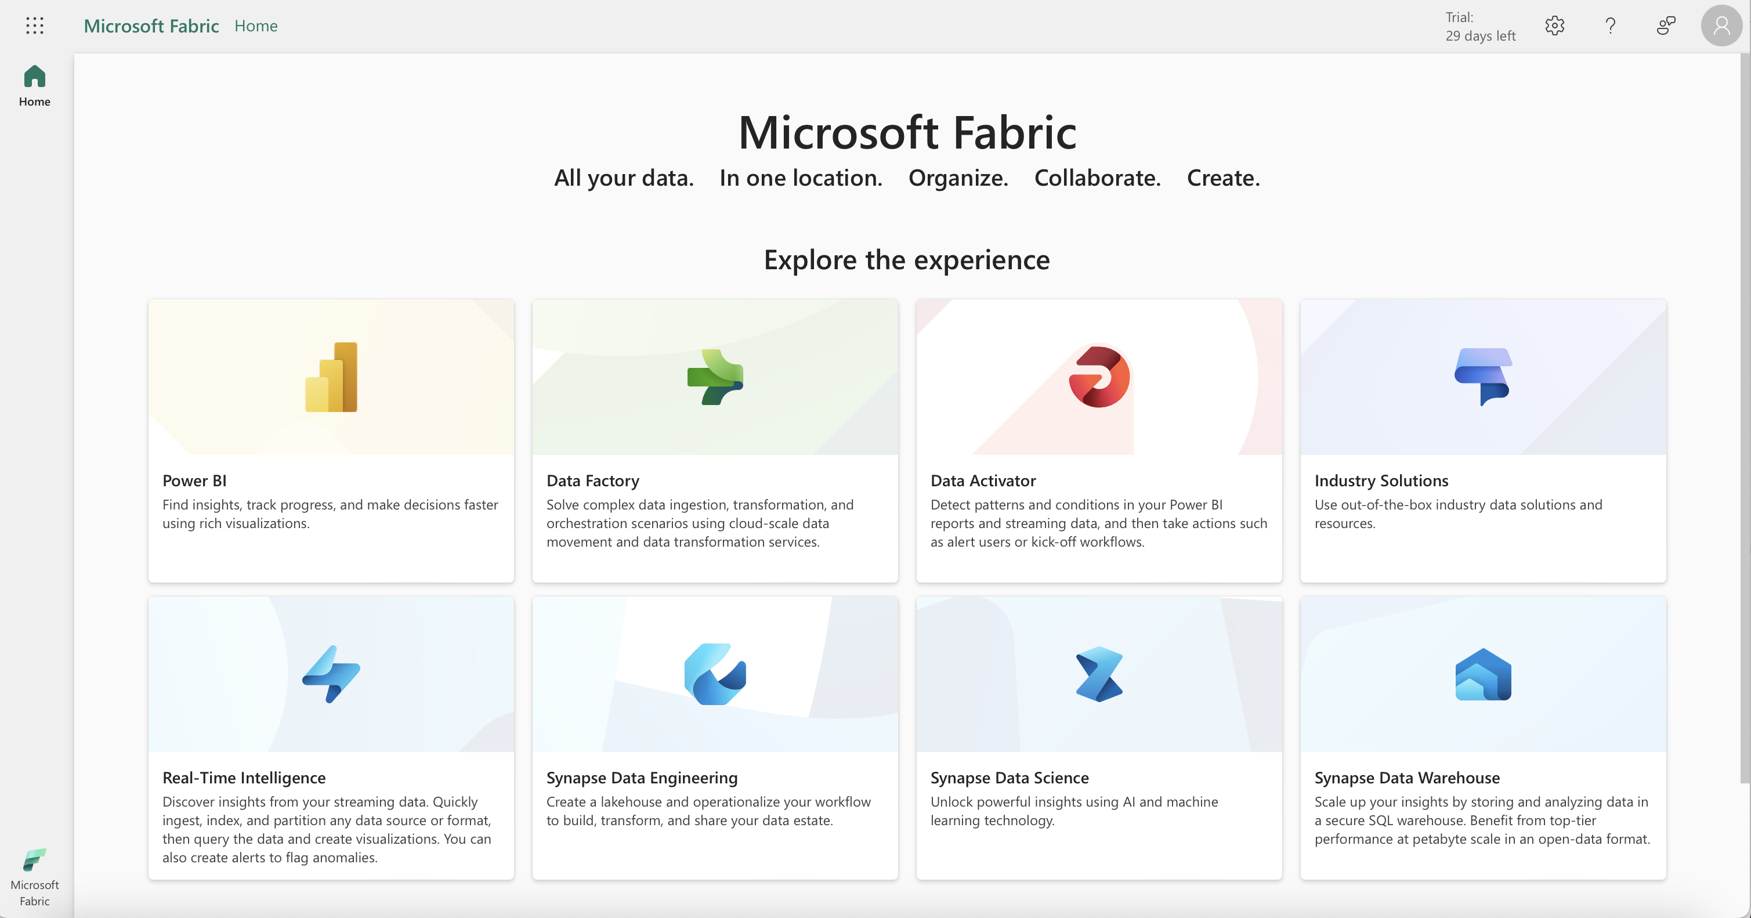
Task: Open the app launcher waffle icon
Action: coord(35,26)
